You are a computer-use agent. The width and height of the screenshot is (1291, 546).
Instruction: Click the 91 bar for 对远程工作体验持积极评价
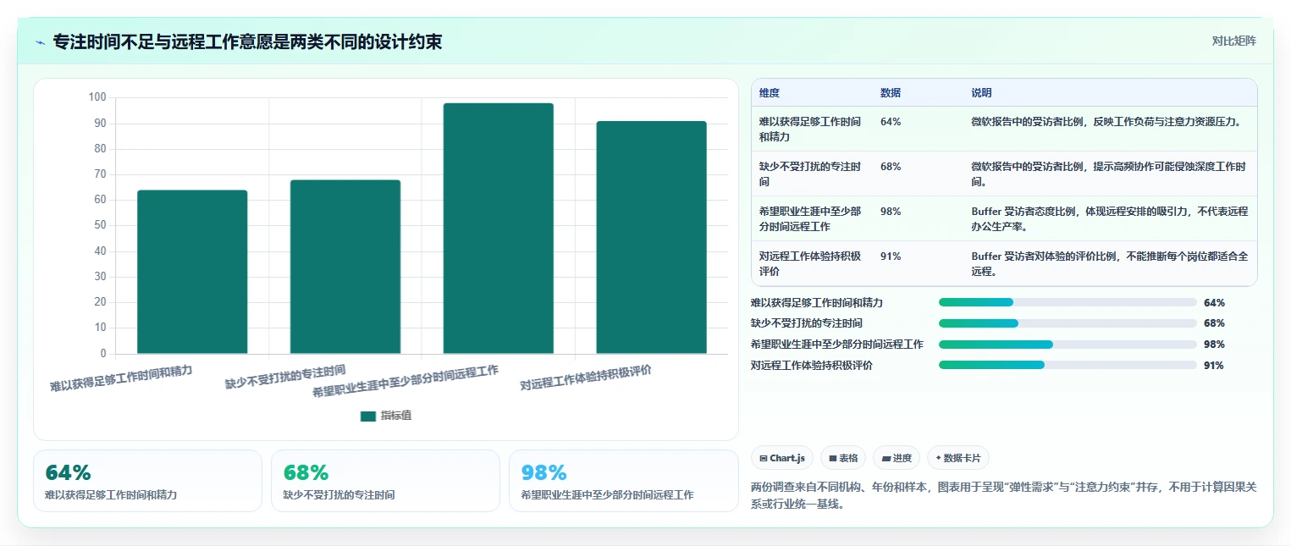pyautogui.click(x=651, y=237)
